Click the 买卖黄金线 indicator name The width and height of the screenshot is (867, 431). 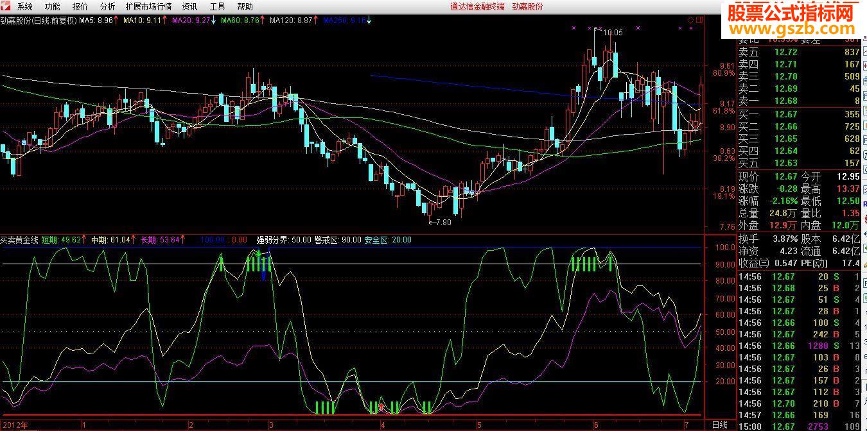point(19,240)
